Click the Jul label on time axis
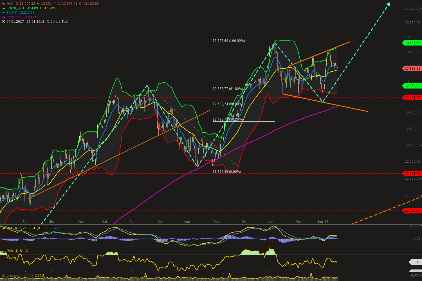Viewport: 422px width, 281px height. pos(160,222)
